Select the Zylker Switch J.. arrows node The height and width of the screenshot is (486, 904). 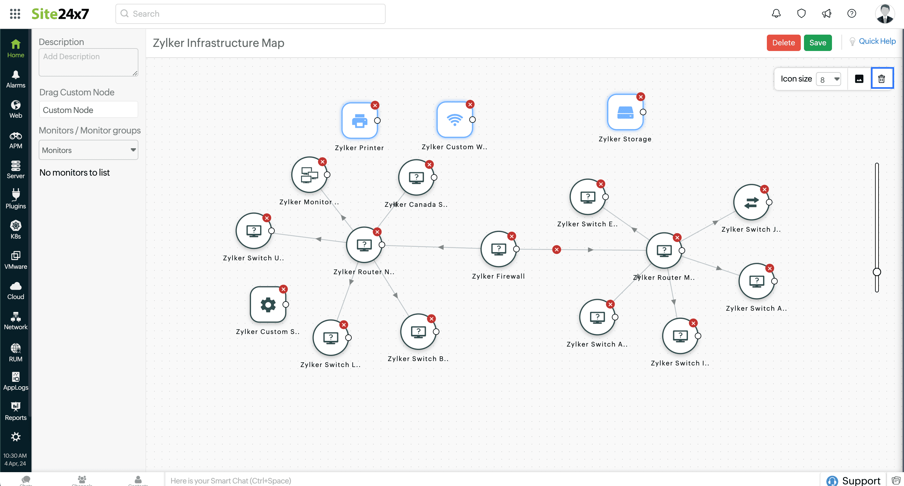tap(751, 202)
